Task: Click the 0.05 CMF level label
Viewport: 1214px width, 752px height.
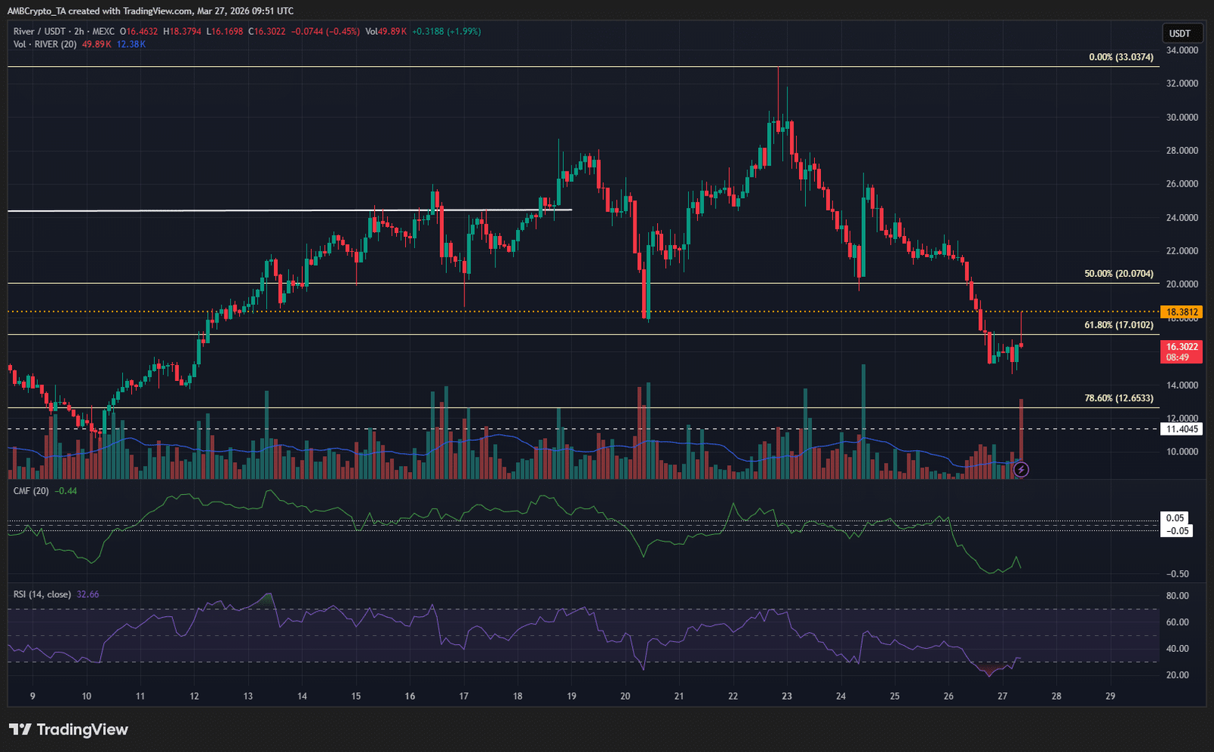Action: tap(1175, 518)
